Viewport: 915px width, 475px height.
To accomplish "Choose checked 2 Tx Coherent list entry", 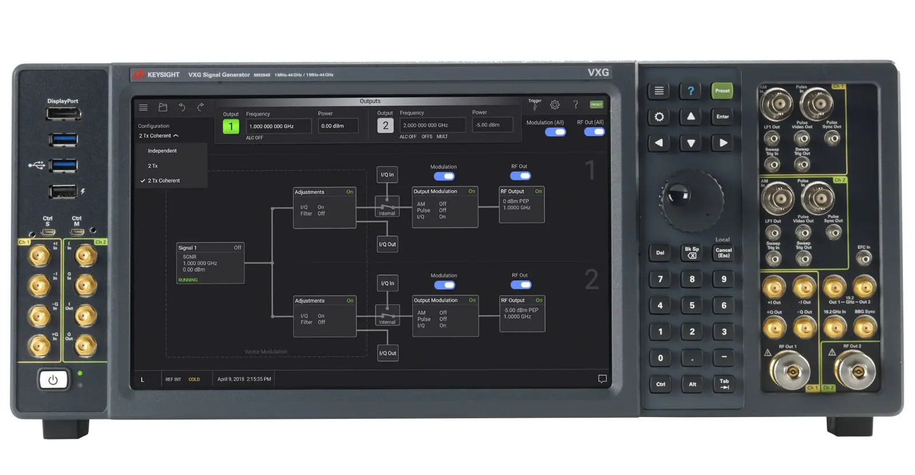I will (164, 180).
